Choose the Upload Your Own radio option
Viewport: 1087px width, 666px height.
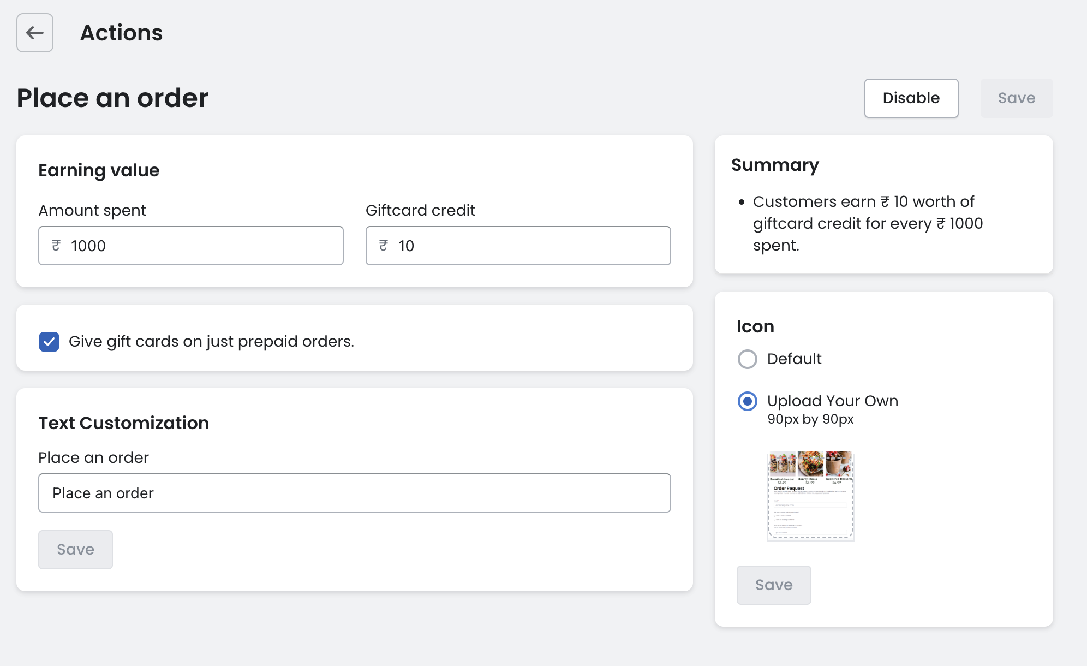pyautogui.click(x=748, y=401)
